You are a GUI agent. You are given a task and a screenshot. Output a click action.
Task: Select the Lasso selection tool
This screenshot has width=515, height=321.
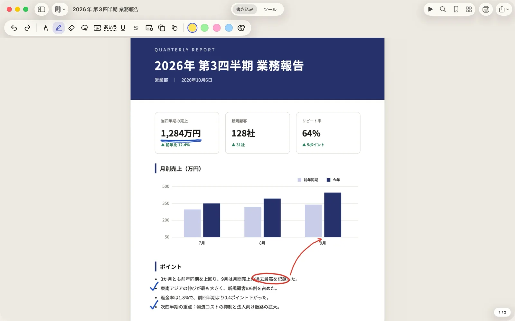click(84, 28)
